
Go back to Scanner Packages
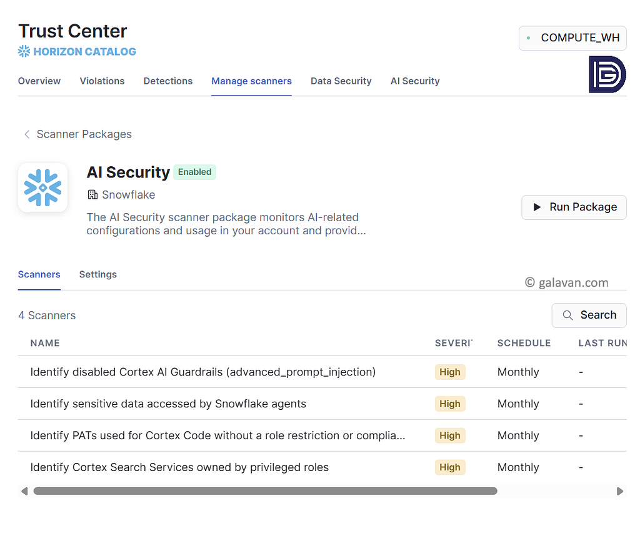[84, 134]
